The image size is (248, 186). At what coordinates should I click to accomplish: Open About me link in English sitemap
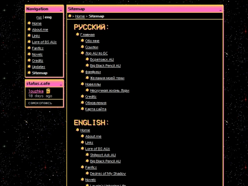click(x=93, y=136)
